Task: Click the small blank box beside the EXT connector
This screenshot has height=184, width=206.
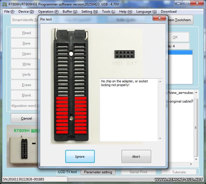Action: point(151,54)
